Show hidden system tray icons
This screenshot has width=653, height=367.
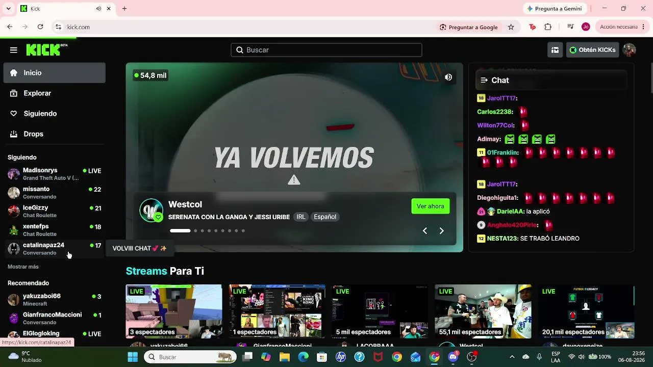pyautogui.click(x=512, y=357)
